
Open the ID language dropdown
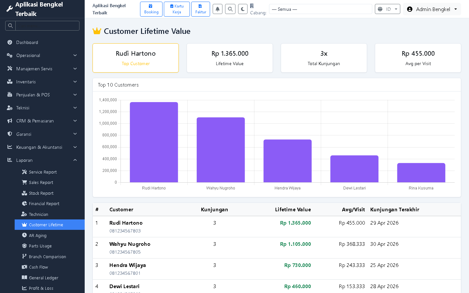pyautogui.click(x=388, y=9)
